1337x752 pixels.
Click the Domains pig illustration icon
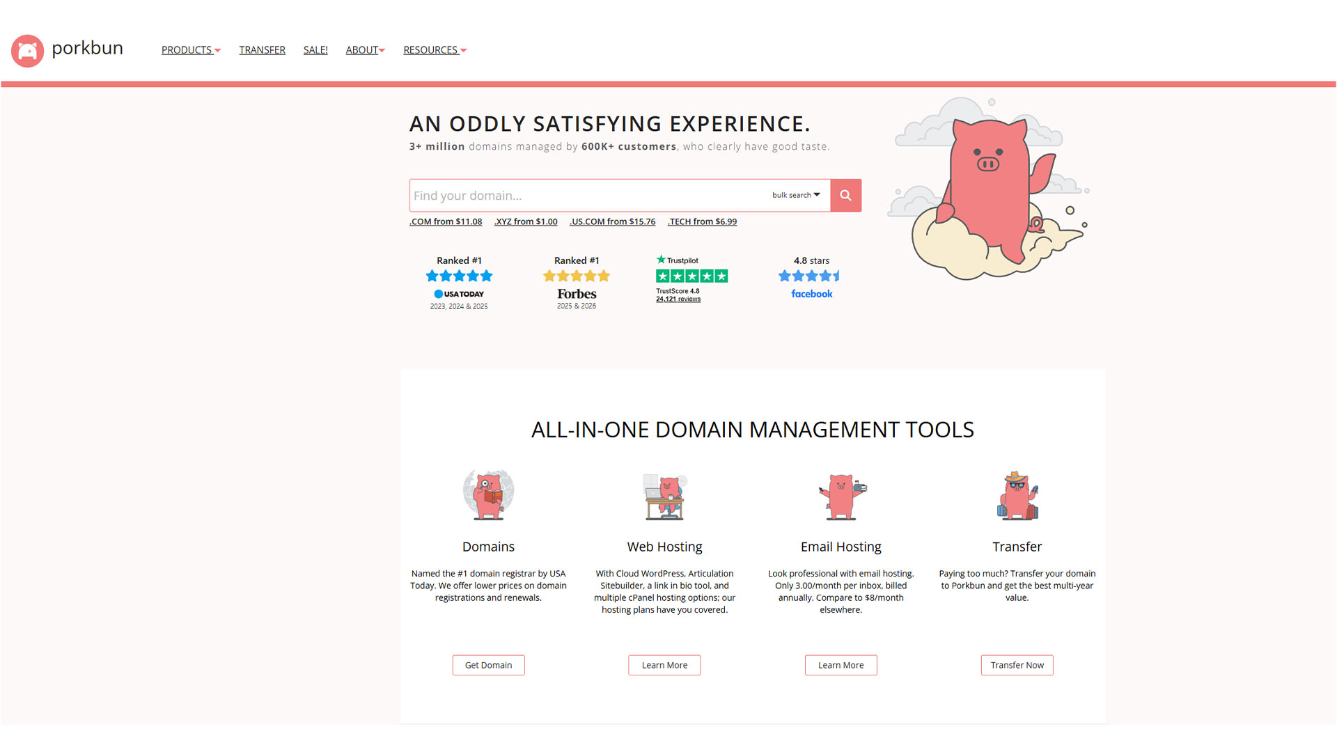tap(488, 495)
